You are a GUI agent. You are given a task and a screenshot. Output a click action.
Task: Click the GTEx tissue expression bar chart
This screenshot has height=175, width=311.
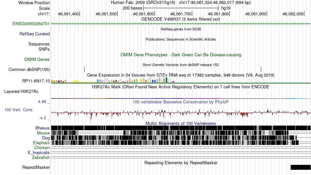pos(113,80)
